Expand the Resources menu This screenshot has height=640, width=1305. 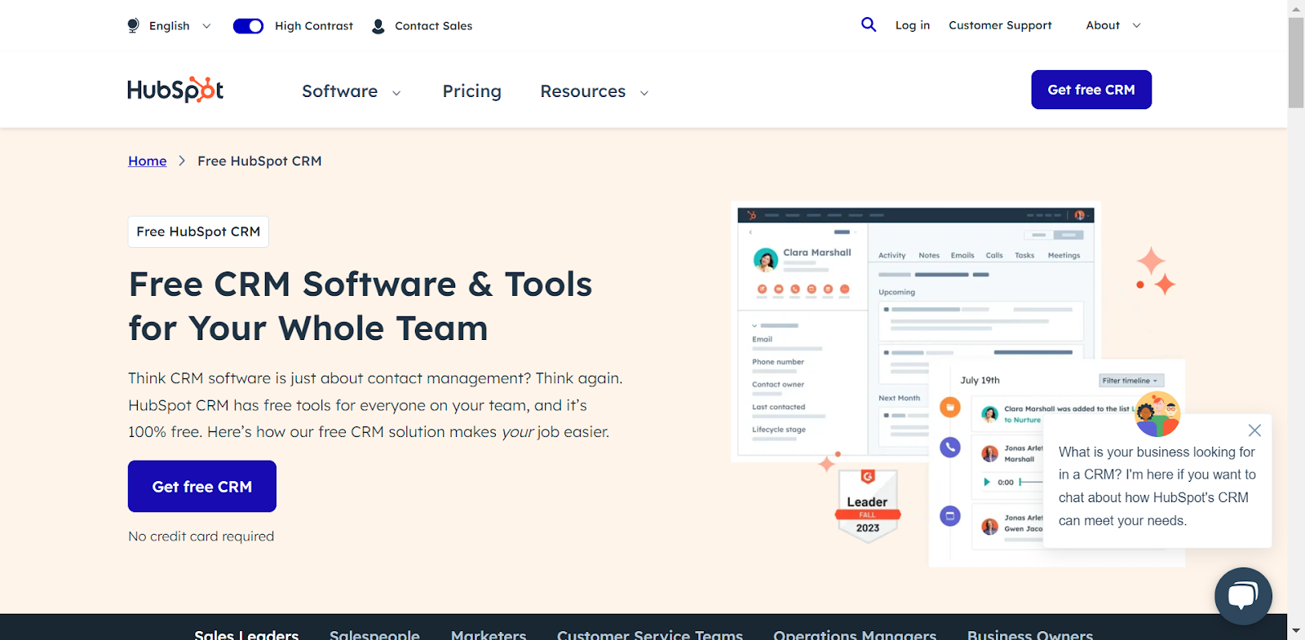[x=595, y=91]
